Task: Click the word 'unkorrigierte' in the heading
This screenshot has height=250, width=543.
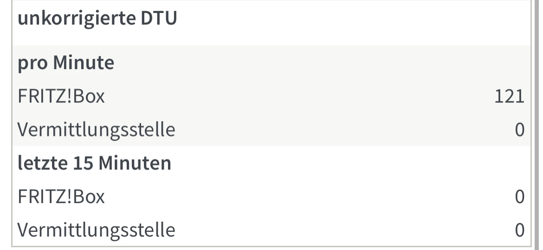Action: pyautogui.click(x=74, y=21)
